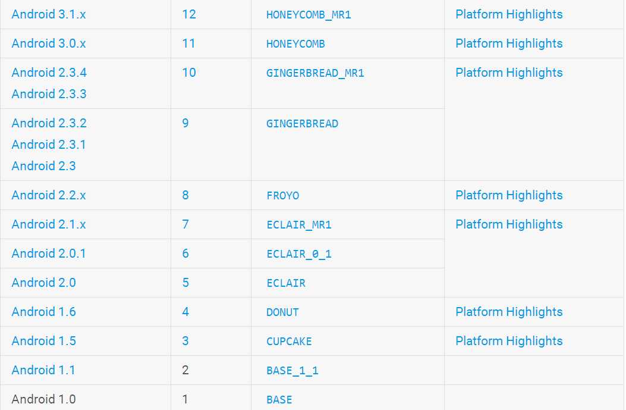Open the ECLAIR_MR1 version code link
Image resolution: width=626 pixels, height=410 pixels.
299,225
